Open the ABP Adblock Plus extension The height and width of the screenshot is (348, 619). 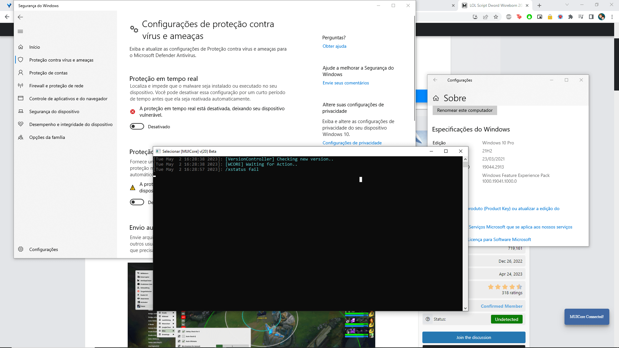pos(509,17)
